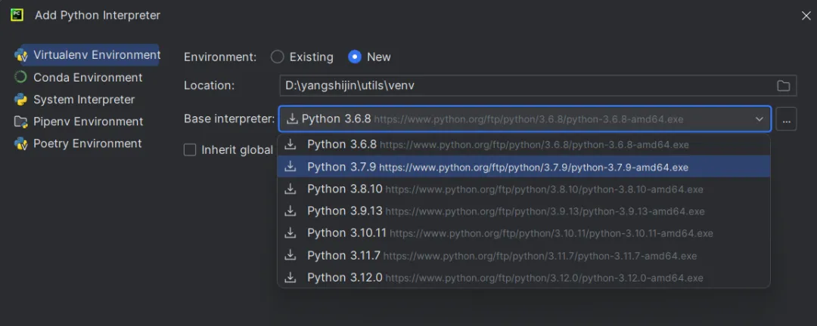Image resolution: width=817 pixels, height=326 pixels.
Task: Select the Existing environment radio button
Action: click(x=278, y=57)
